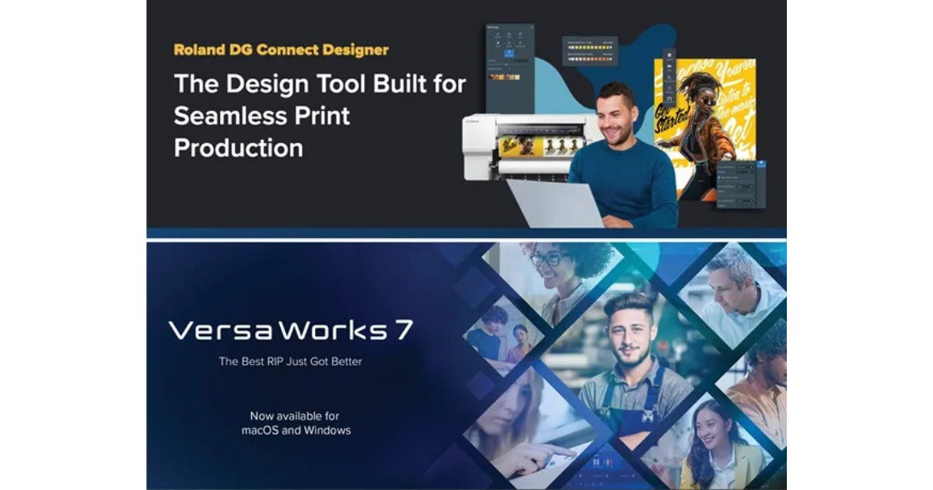Click the first row label in the color palette window

coord(580,43)
